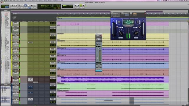
Task: Open the Setup menu
Action: [45, 1]
